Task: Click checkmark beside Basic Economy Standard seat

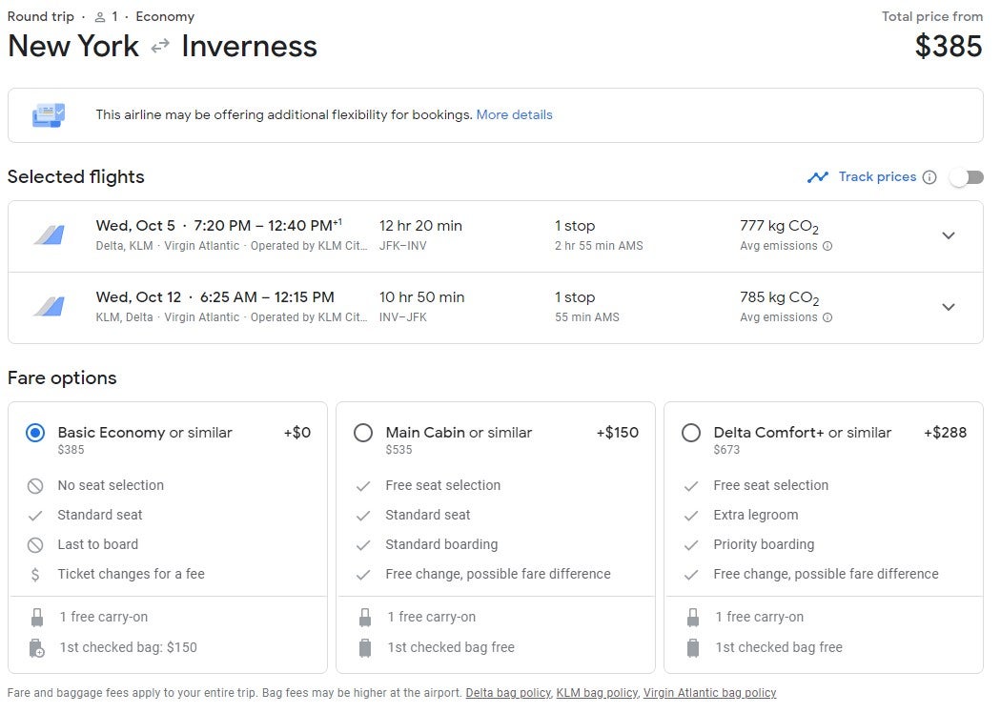Action: pos(35,516)
